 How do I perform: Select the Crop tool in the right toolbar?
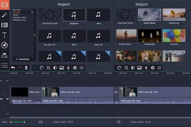point(126,68)
